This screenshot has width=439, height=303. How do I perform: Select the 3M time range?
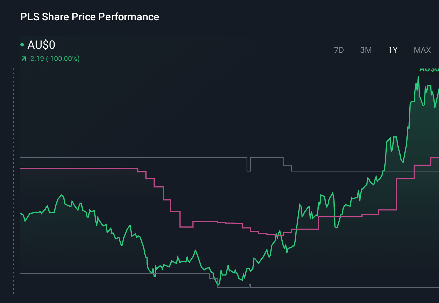[366, 50]
